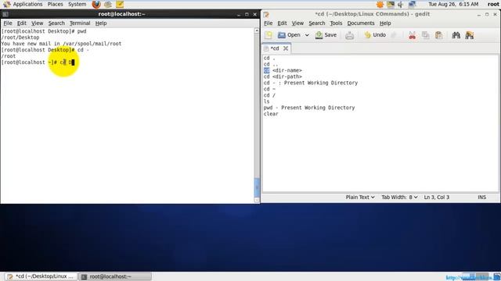
Task: Click the show desktop icon in bottom panel
Action: (x=496, y=276)
